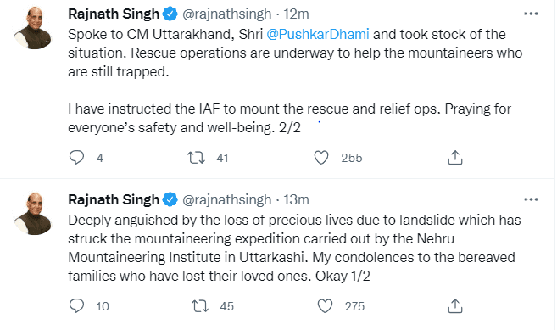View profile picture on second tweet
Viewport: 557px width, 330px height.
(x=33, y=214)
